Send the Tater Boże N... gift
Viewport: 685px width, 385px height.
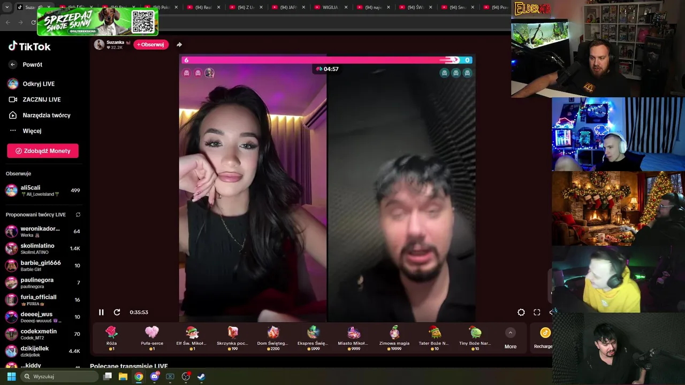click(434, 338)
